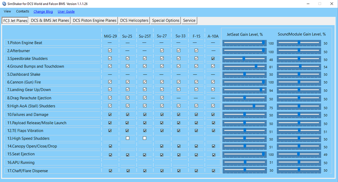This screenshot has height=182, width=338.
Task: Toggle Drag Parachute Ejection checkbox for Su-27
Action: [162, 97]
